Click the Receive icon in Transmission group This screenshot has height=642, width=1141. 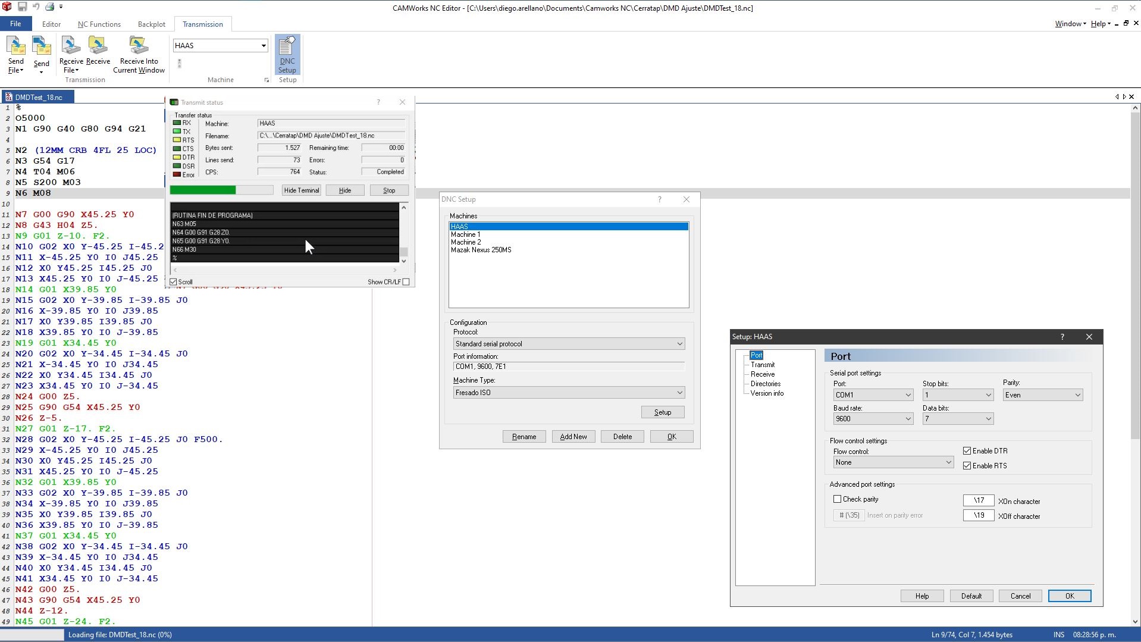click(x=98, y=51)
